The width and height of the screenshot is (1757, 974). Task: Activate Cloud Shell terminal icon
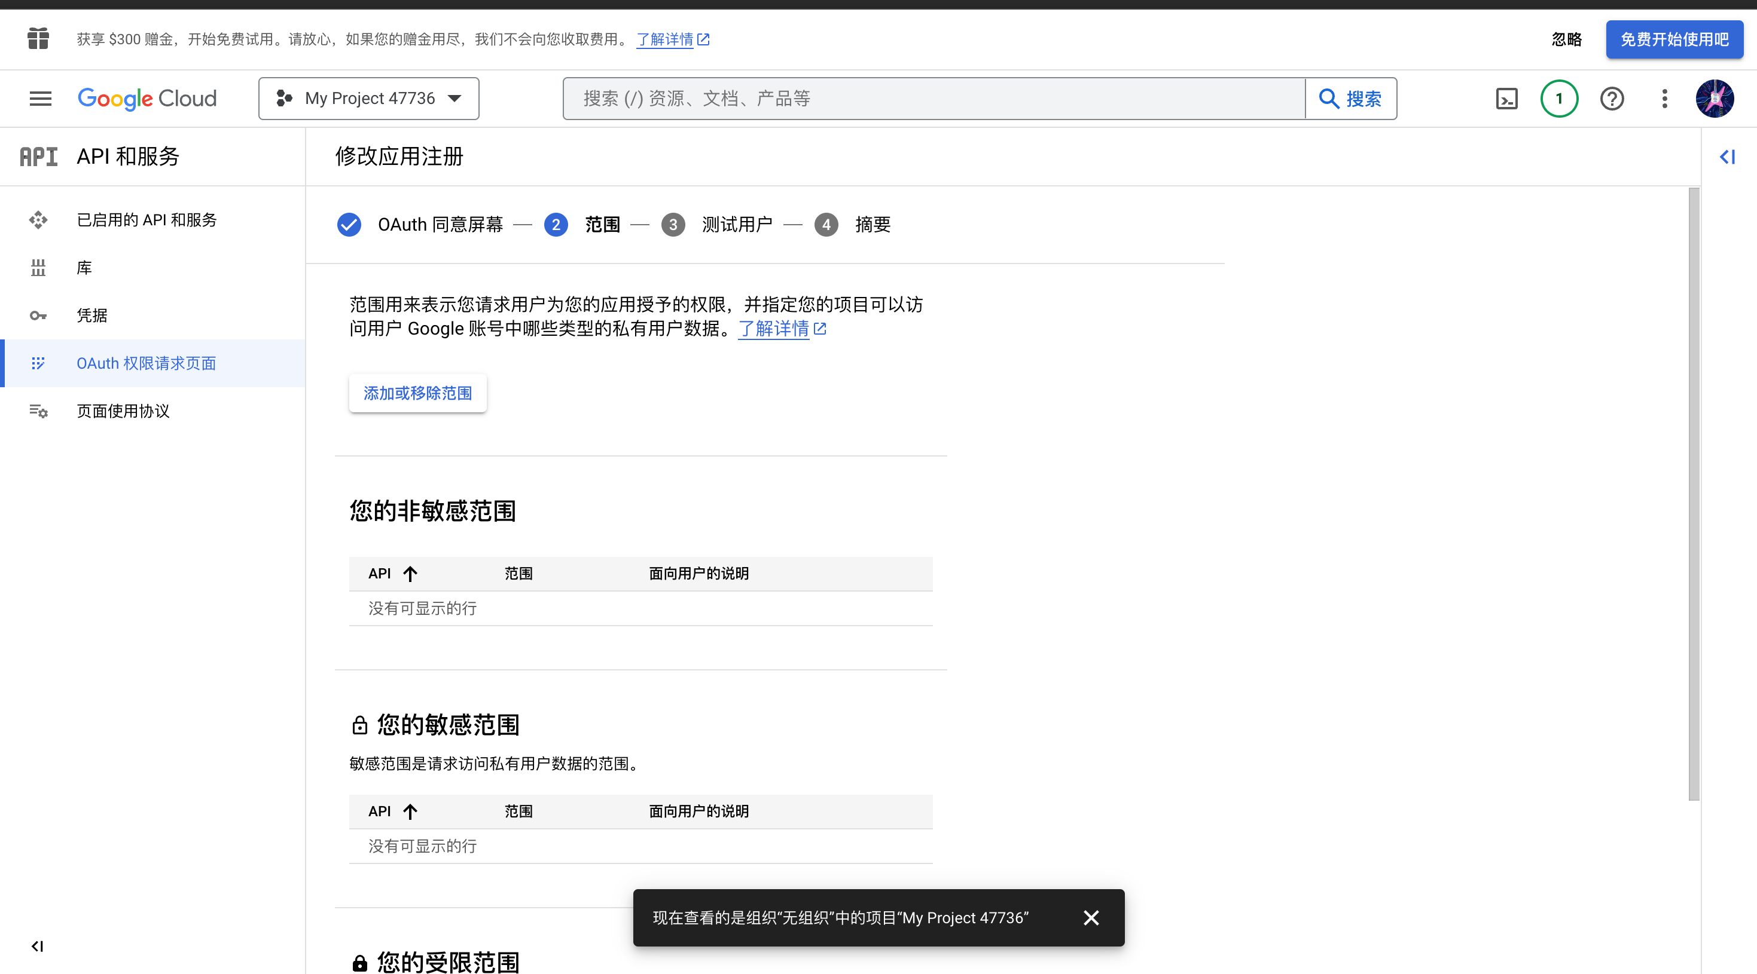(x=1506, y=99)
